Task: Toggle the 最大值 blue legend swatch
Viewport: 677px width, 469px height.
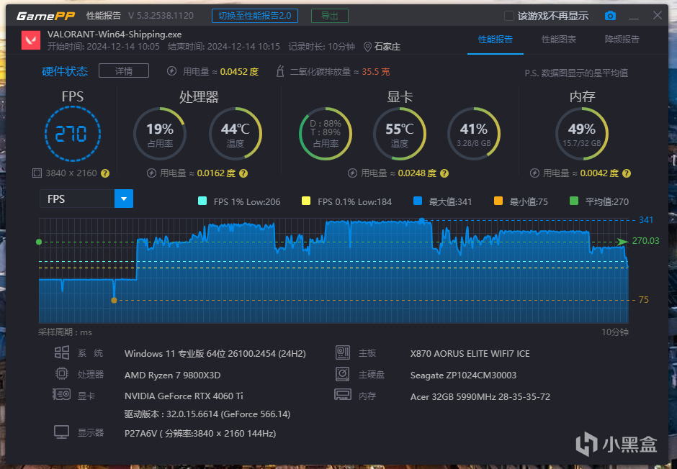Action: click(x=418, y=201)
